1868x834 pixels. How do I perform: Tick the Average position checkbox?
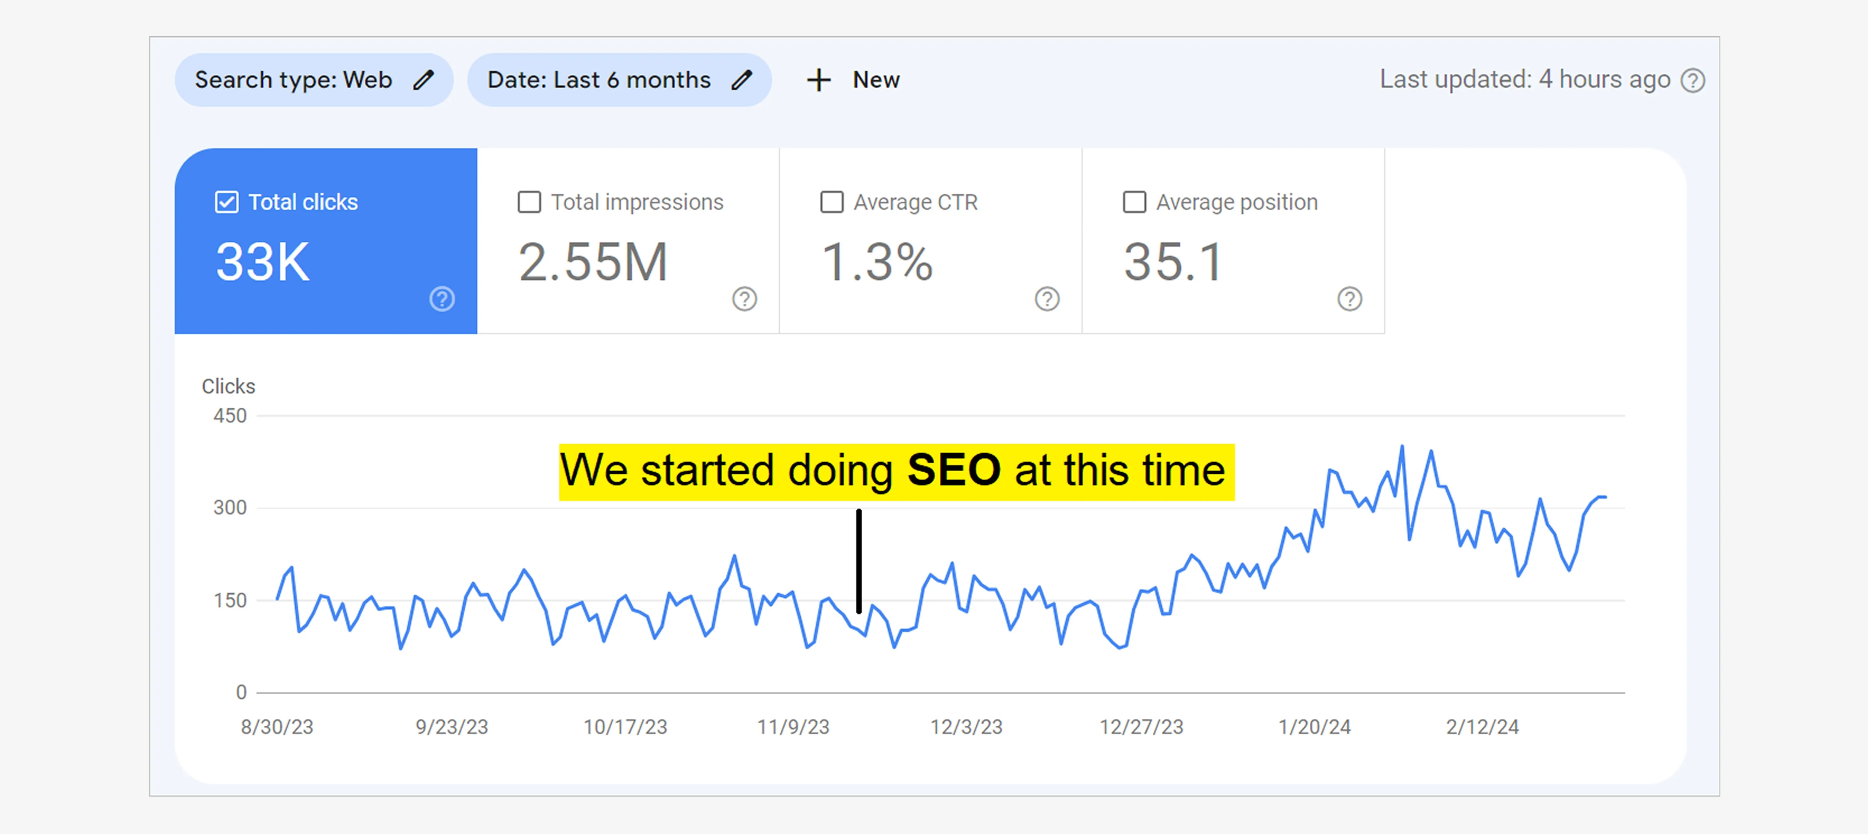[x=1134, y=202]
